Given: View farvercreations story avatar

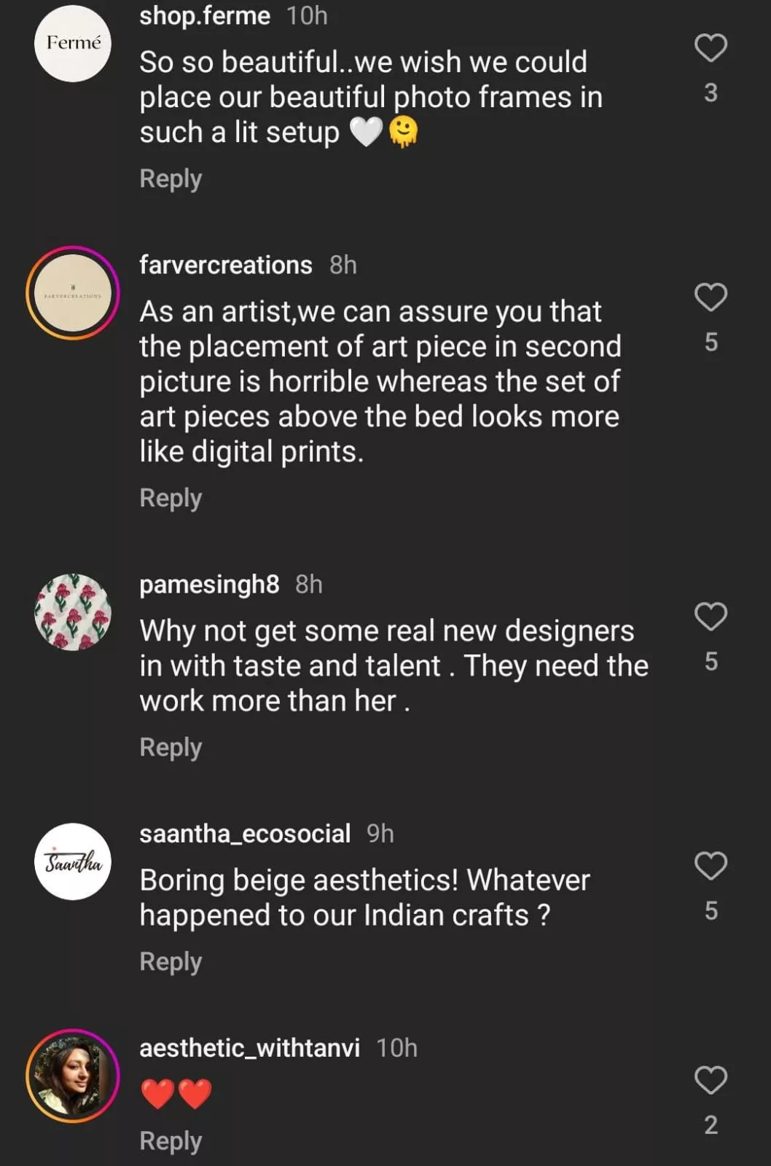Looking at the screenshot, I should 73,293.
